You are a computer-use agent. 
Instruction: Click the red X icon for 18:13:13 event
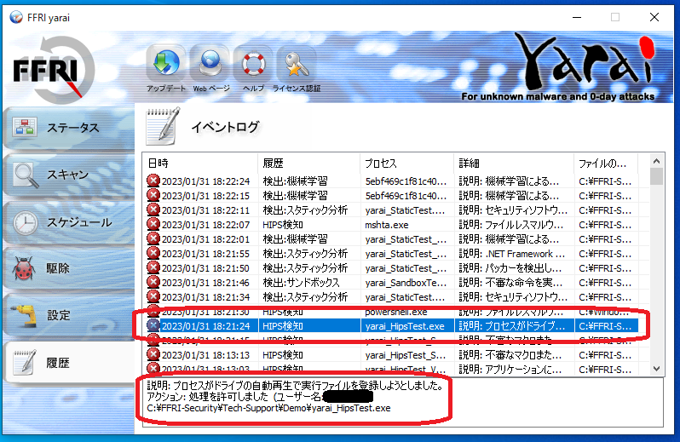click(x=153, y=354)
